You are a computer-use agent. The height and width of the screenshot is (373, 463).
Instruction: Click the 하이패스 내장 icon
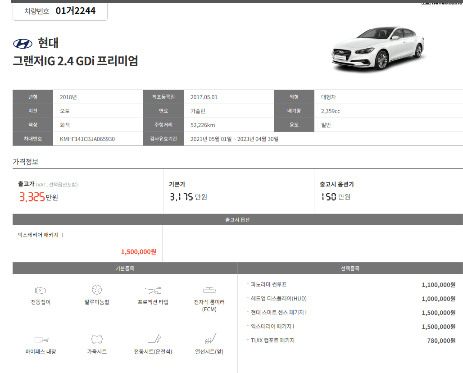[41, 340]
